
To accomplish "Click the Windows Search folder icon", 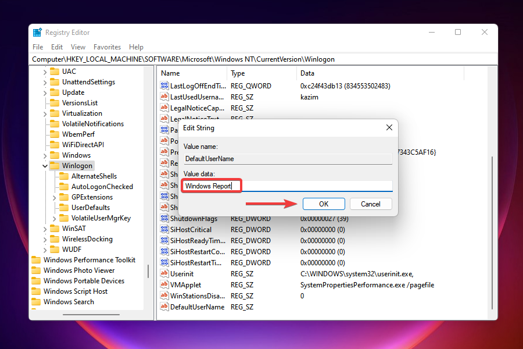I will coord(36,301).
